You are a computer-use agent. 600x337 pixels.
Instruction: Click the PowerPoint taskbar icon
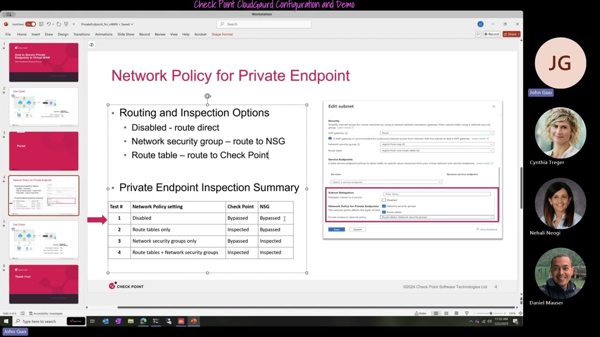194,321
